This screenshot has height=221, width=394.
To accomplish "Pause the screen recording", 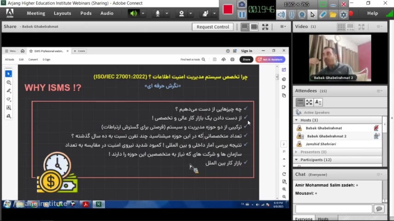I will pos(242,15).
